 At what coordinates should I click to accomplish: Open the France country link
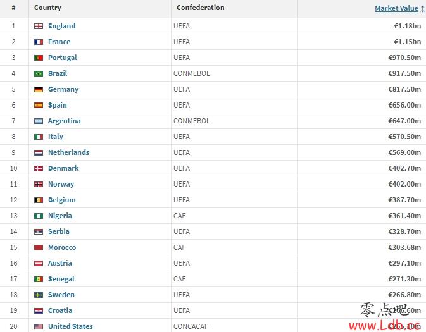click(x=59, y=42)
